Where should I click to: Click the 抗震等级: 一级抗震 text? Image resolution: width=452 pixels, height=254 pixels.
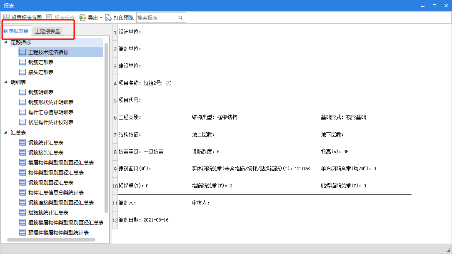[141, 152]
